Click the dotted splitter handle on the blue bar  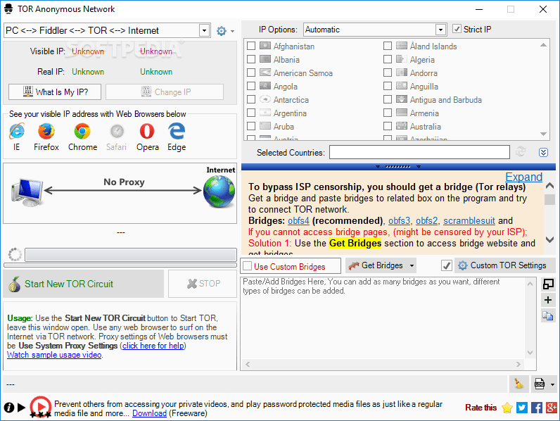pos(398,167)
